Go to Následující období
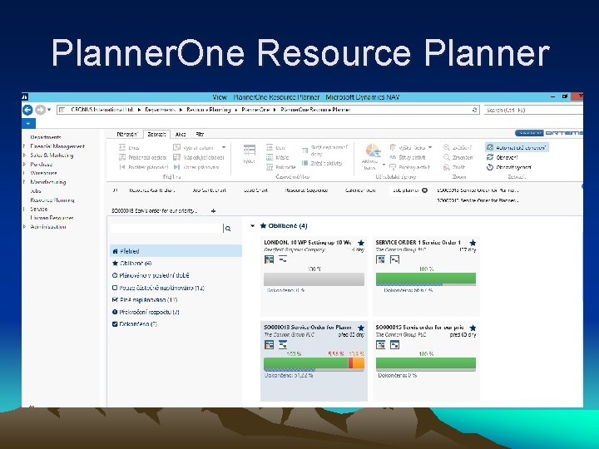 click(x=199, y=157)
